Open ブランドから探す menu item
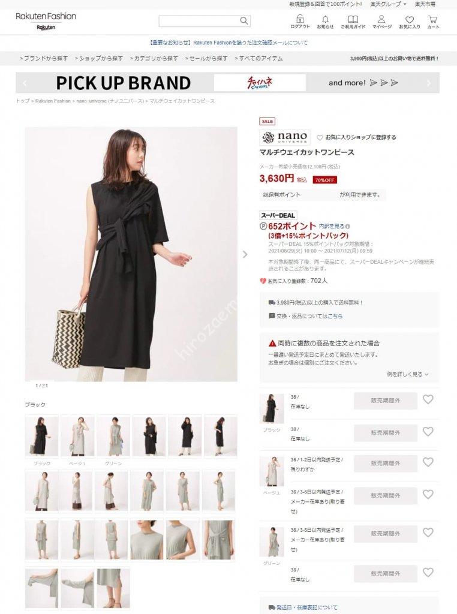The image size is (457, 614). [x=44, y=58]
